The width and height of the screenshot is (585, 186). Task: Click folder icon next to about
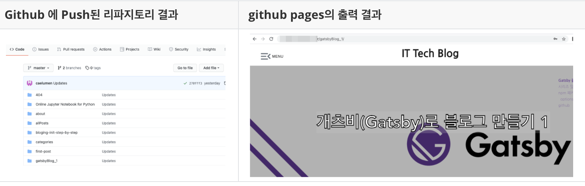[x=30, y=114]
